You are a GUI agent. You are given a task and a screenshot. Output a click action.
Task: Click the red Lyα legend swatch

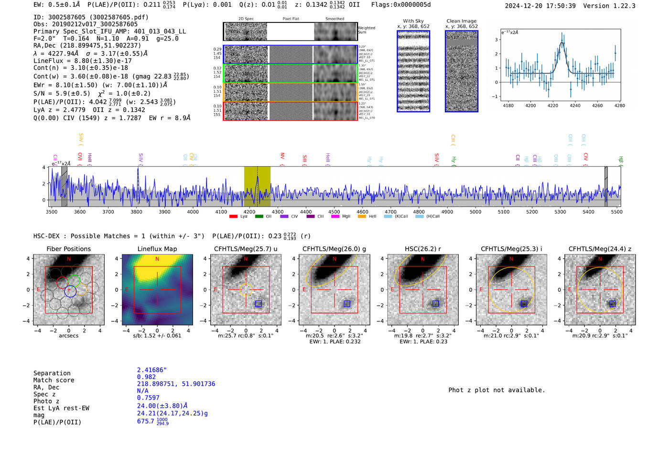[233, 216]
